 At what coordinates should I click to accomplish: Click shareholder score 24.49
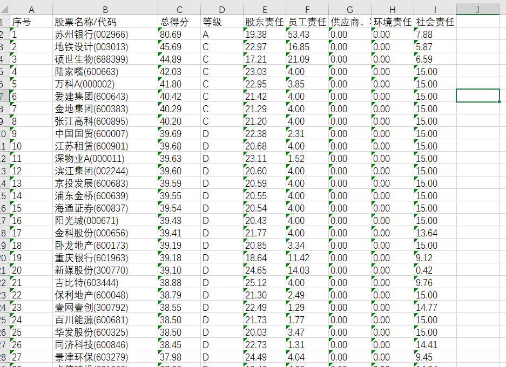coord(264,357)
